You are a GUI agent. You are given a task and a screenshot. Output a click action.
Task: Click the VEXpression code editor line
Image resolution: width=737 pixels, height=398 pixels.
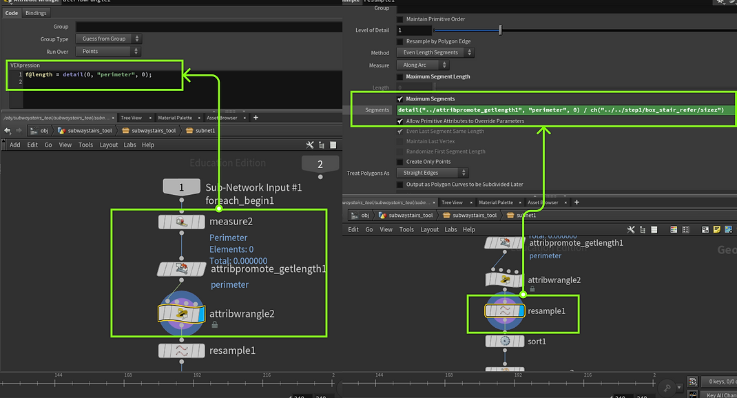(88, 75)
